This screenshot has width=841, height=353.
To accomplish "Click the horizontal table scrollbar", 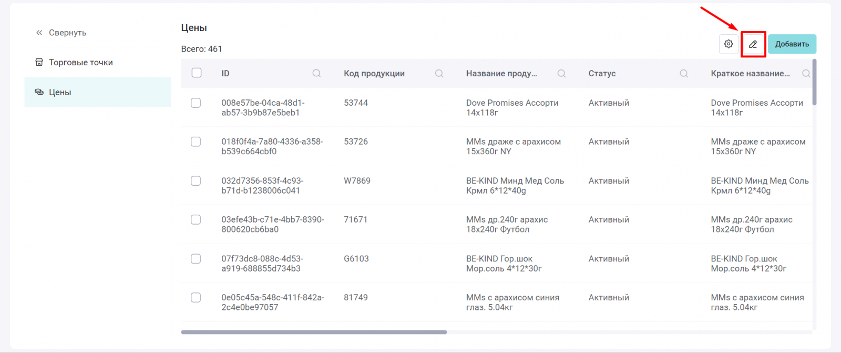I will (x=314, y=332).
